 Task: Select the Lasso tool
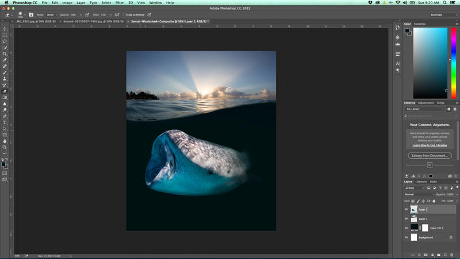pos(5,41)
